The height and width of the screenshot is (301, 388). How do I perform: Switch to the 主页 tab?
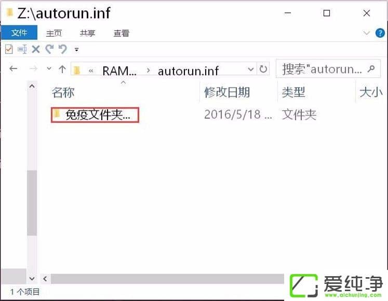53,33
